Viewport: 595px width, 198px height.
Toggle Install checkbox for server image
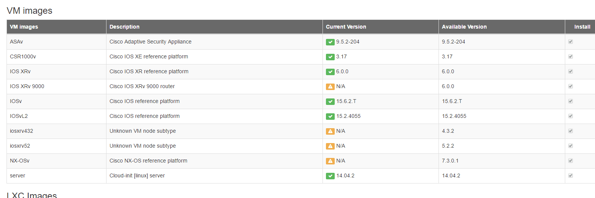(x=571, y=175)
